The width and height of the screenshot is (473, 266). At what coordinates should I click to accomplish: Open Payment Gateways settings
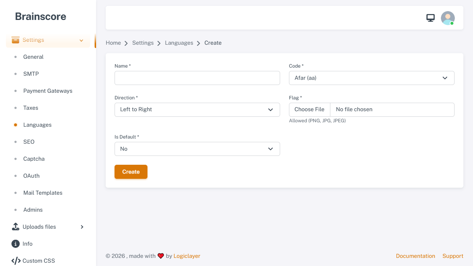(x=48, y=91)
